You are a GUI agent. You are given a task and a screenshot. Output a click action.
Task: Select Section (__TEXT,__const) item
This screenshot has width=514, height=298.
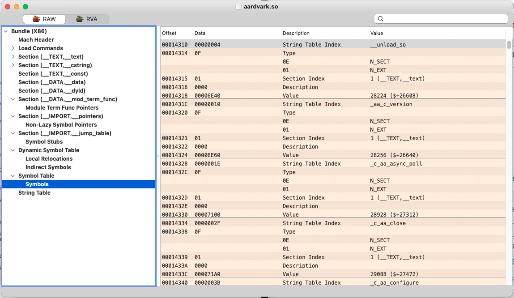tap(53, 74)
